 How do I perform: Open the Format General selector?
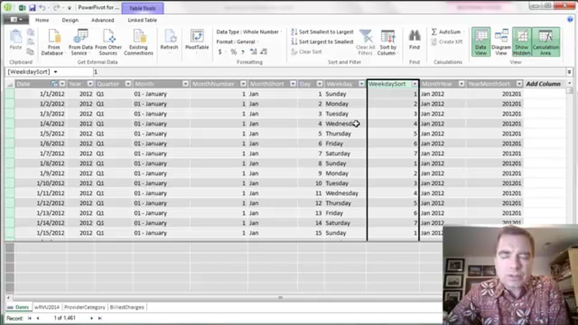(237, 42)
